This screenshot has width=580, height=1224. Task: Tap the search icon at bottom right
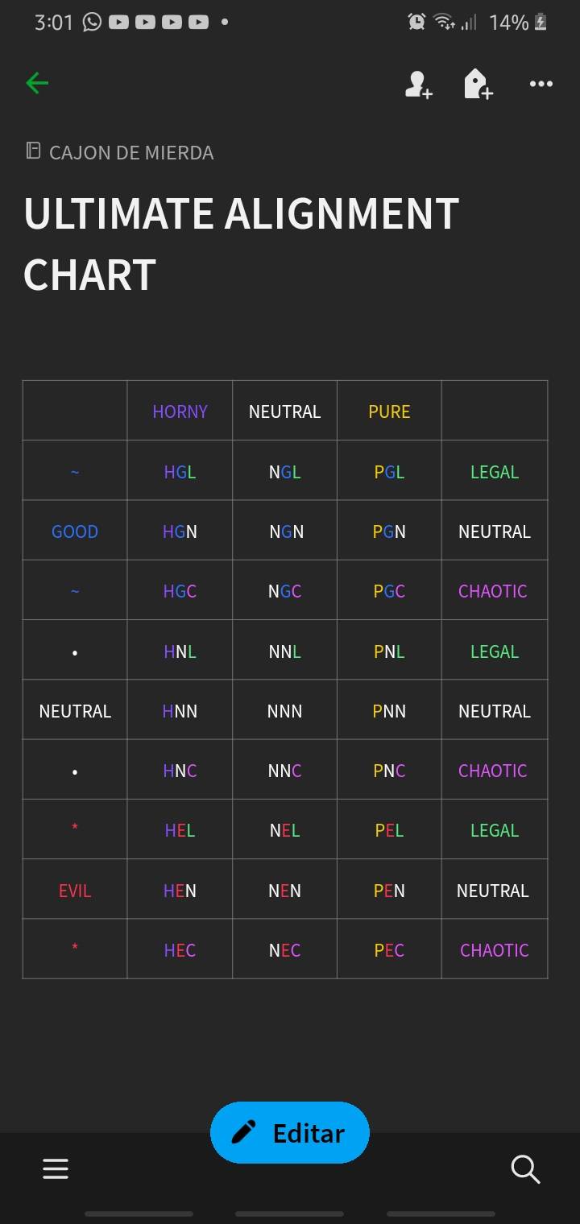click(525, 1168)
